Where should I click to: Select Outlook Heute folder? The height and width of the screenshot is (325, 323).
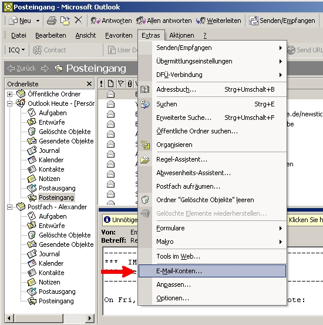[x=61, y=103]
